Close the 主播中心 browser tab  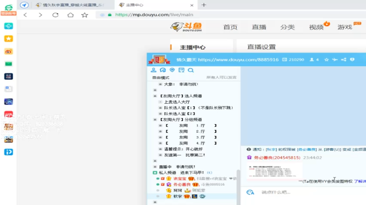pos(192,5)
